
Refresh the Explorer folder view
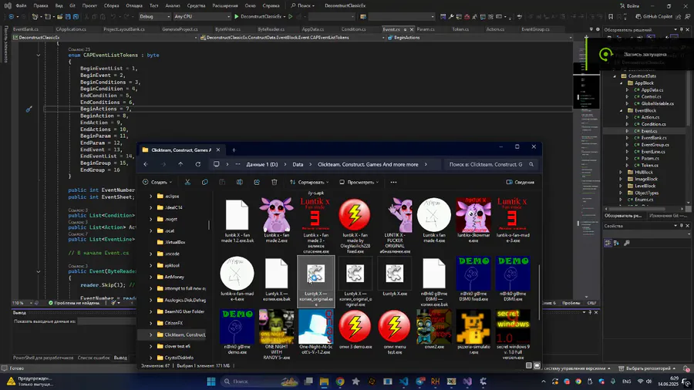198,164
